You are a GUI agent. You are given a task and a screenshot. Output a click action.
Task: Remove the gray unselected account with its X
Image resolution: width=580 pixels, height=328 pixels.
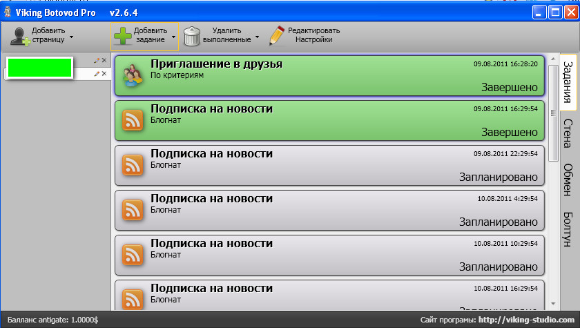104,60
